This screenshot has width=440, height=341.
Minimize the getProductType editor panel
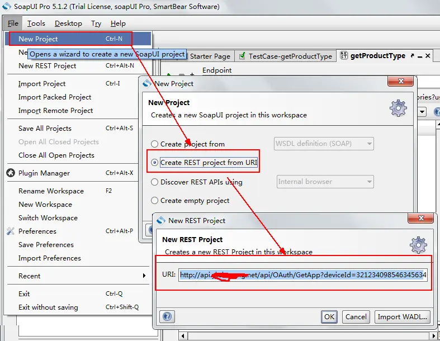[420, 56]
